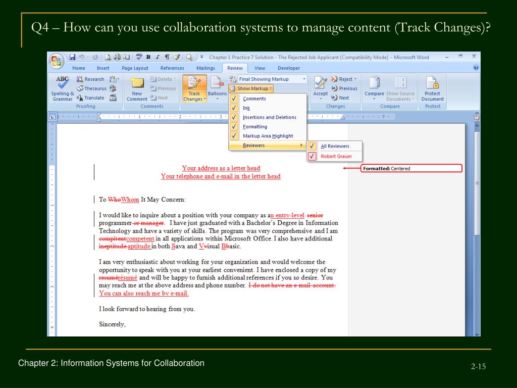Screen dimensions: 517x388
Task: Click the vertical scrollbar thumb
Action: pos(477,183)
